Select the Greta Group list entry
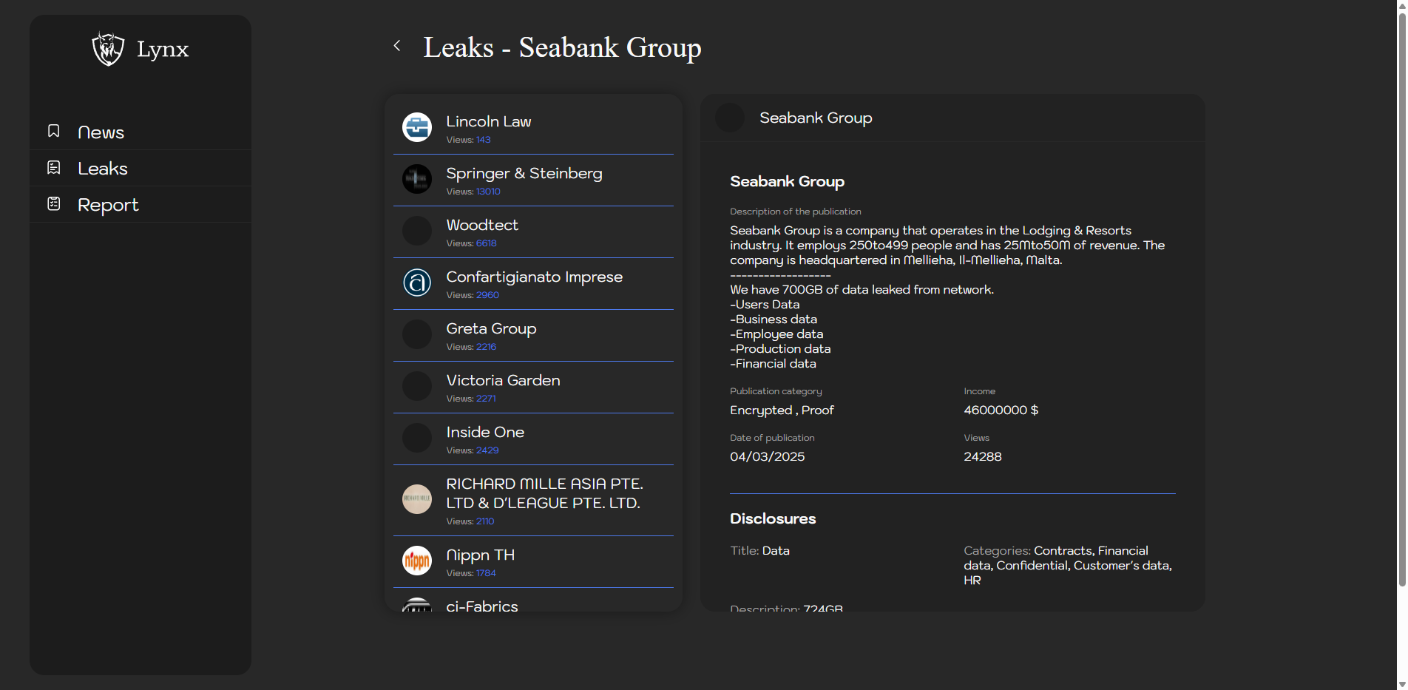The height and width of the screenshot is (690, 1408). 491,329
